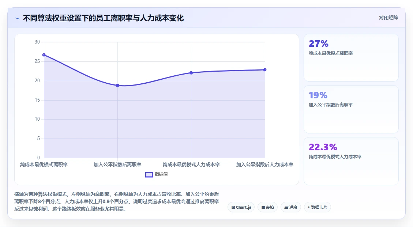This screenshot has height=227, width=413.
Task: Click data point for 加入公平指数后人力成本率
Action: tap(265, 70)
